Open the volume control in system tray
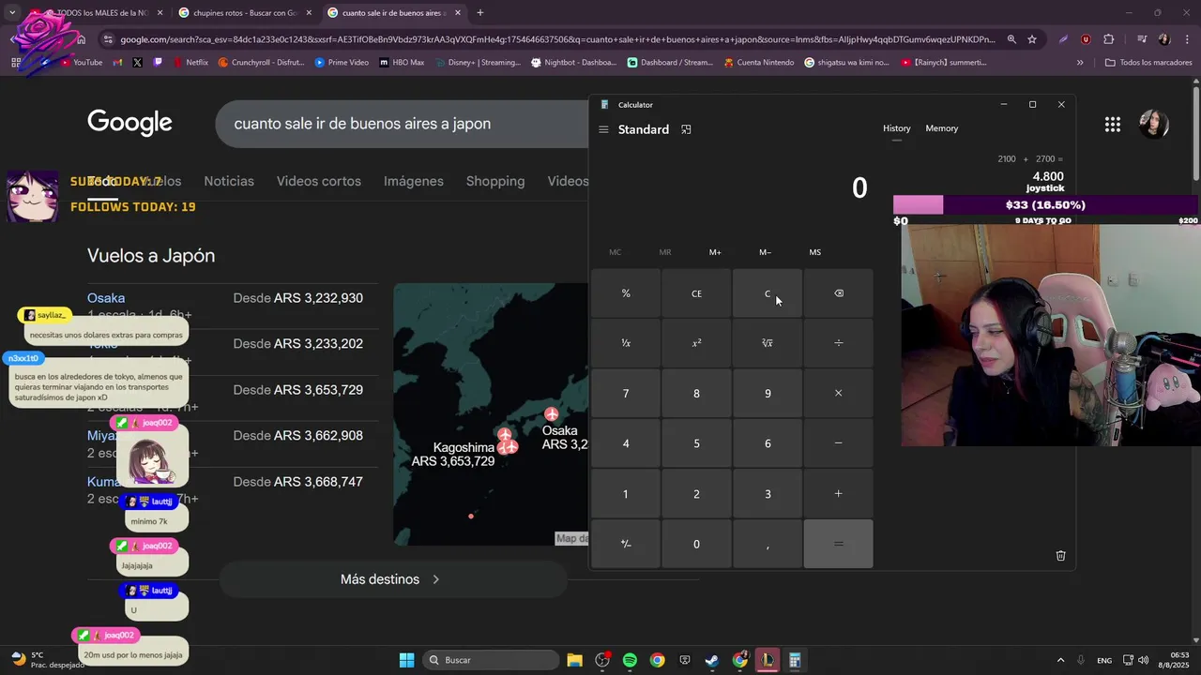 point(1143,660)
